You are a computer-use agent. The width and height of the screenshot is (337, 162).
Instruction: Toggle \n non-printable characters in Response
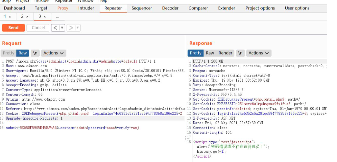(x=241, y=53)
